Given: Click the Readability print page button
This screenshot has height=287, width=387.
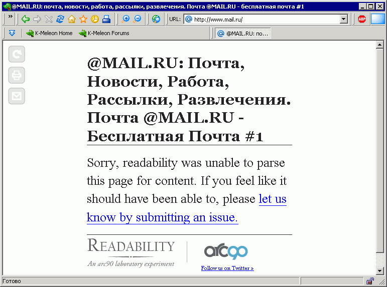Looking at the screenshot, I should tap(17, 75).
